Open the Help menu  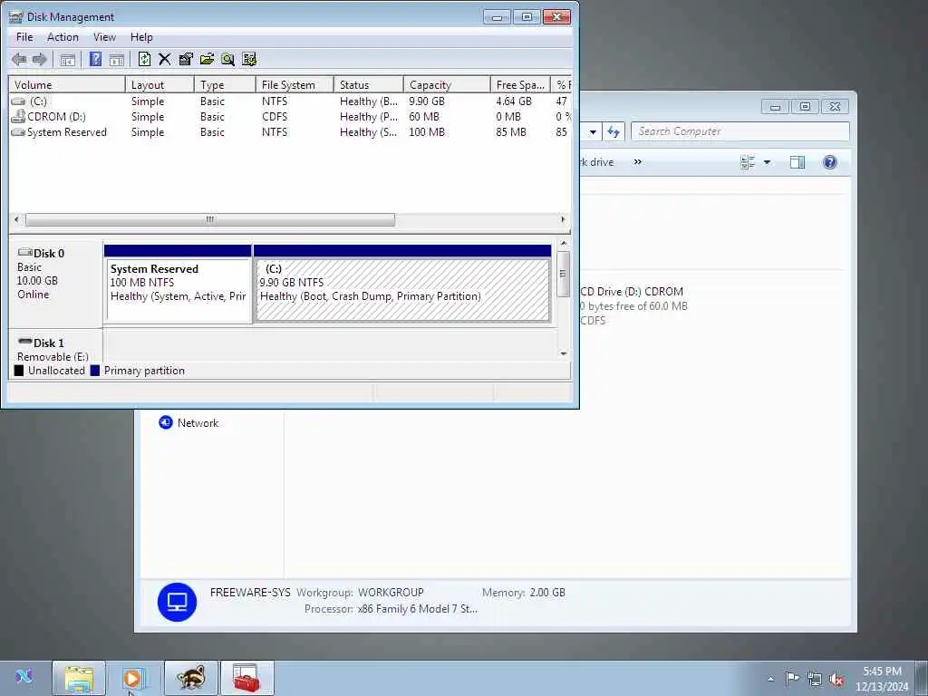[141, 36]
